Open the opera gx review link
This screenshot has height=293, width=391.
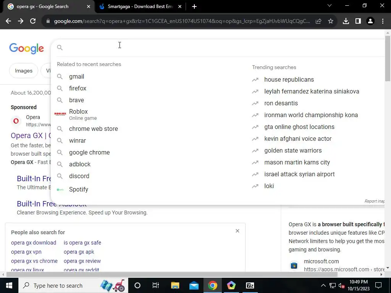[x=82, y=261]
